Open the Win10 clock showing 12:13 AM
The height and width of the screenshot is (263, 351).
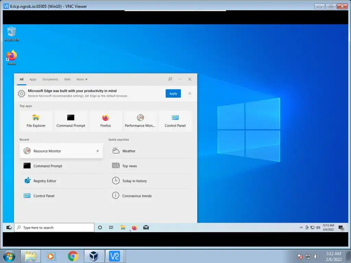pyautogui.click(x=328, y=227)
